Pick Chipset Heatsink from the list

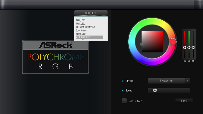click(x=85, y=27)
